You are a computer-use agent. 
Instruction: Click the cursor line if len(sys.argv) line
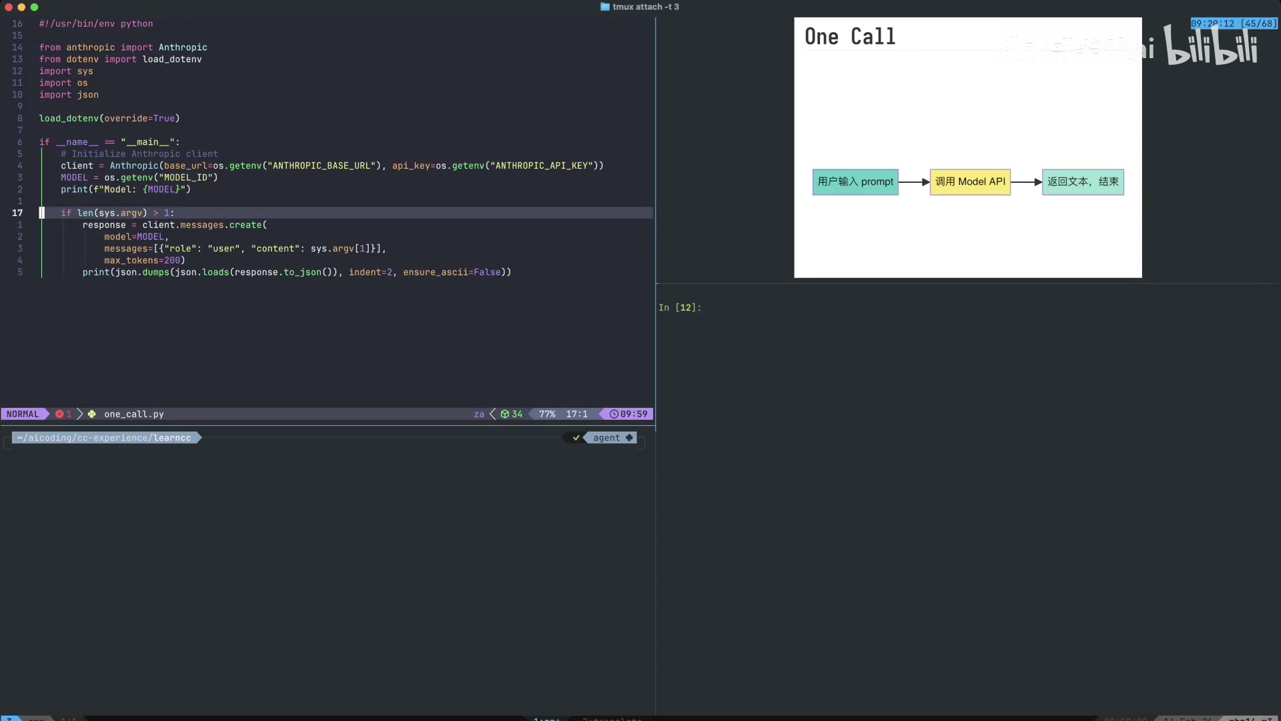pyautogui.click(x=117, y=213)
